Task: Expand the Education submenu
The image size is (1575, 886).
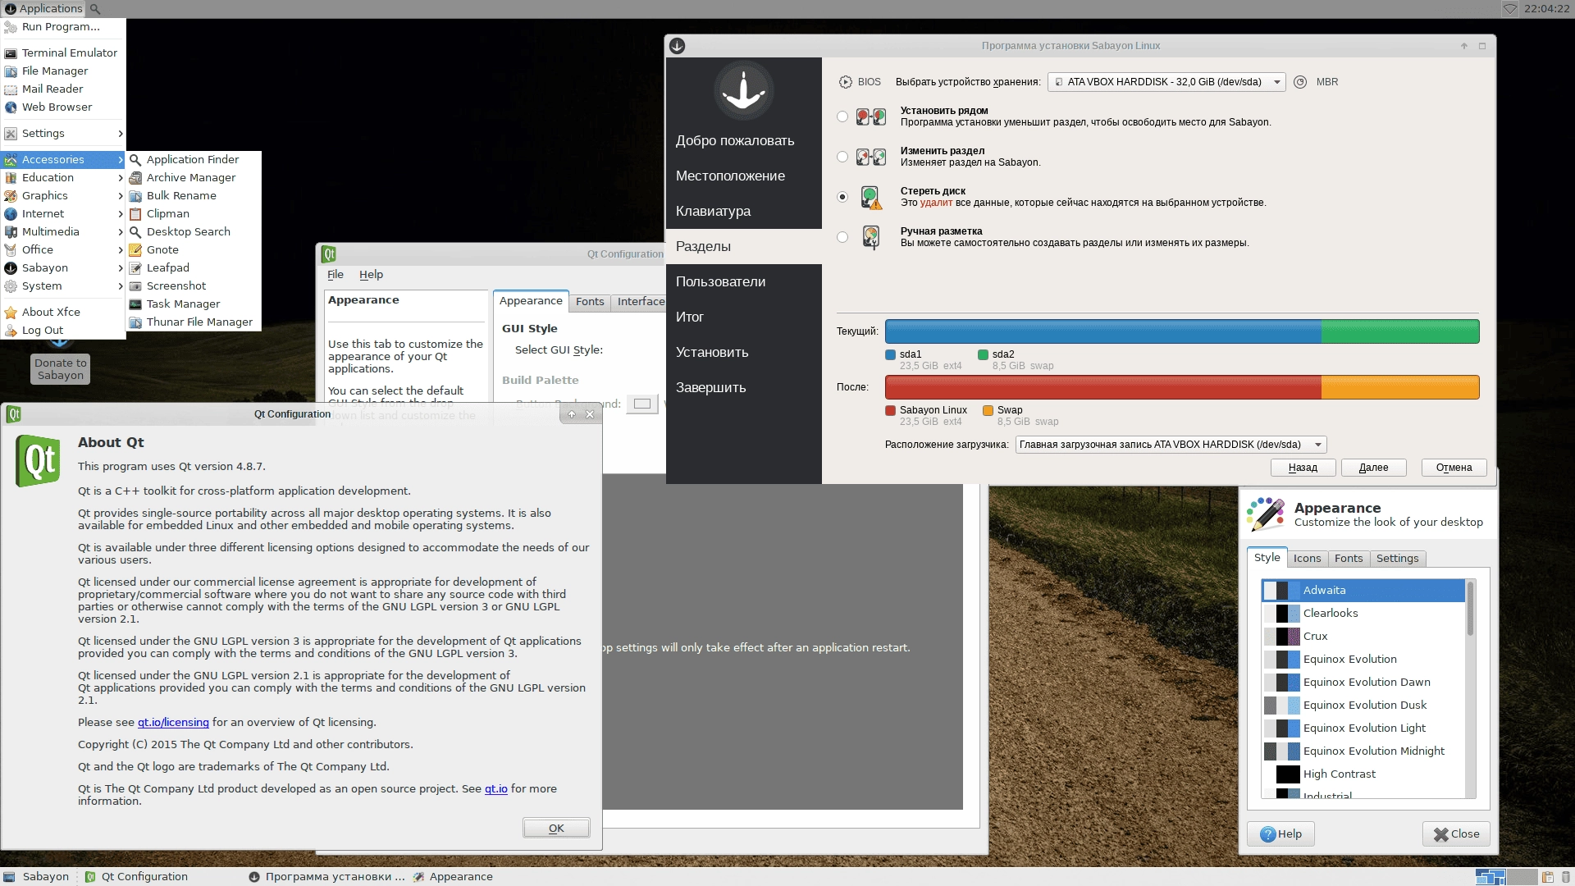Action: [62, 177]
